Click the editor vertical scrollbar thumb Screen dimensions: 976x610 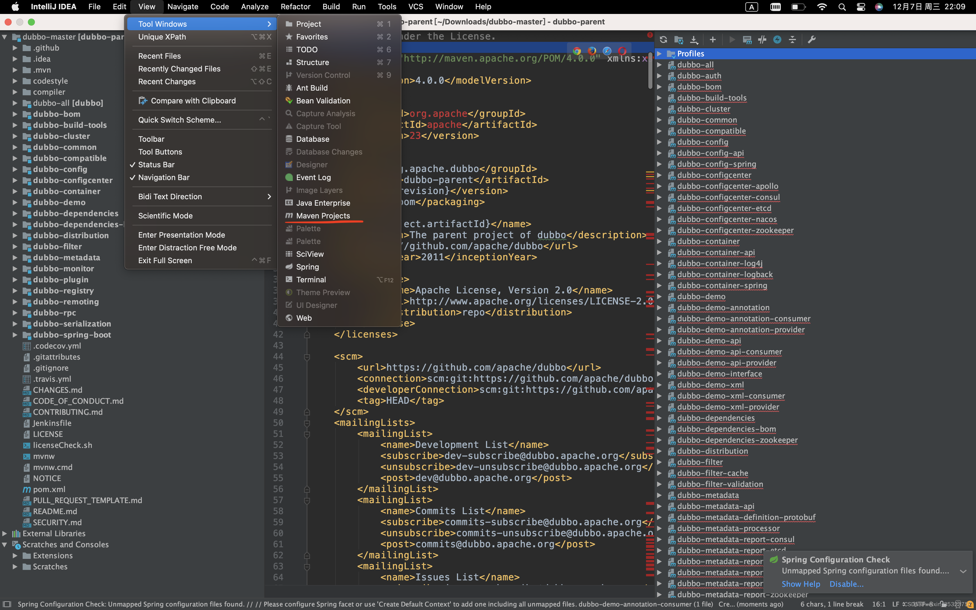click(x=650, y=71)
